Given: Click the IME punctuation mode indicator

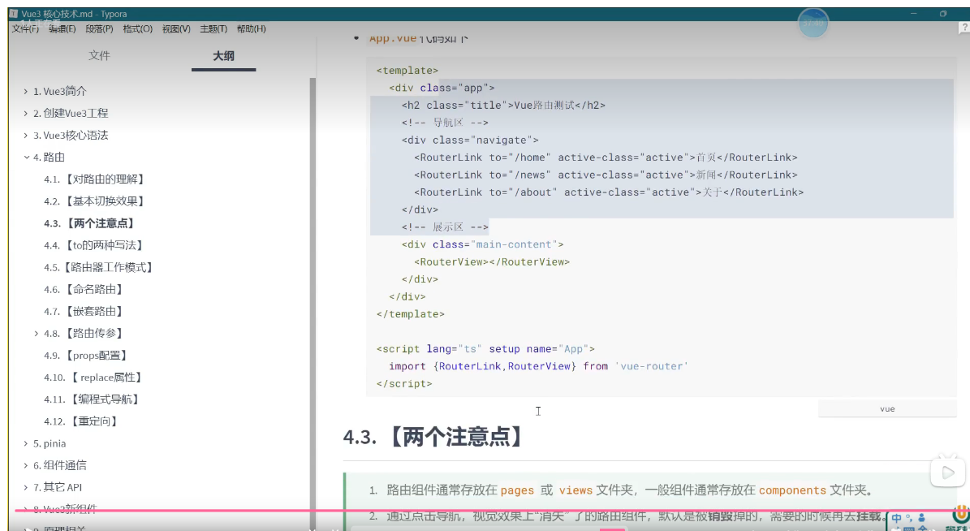Looking at the screenshot, I should pyautogui.click(x=908, y=516).
